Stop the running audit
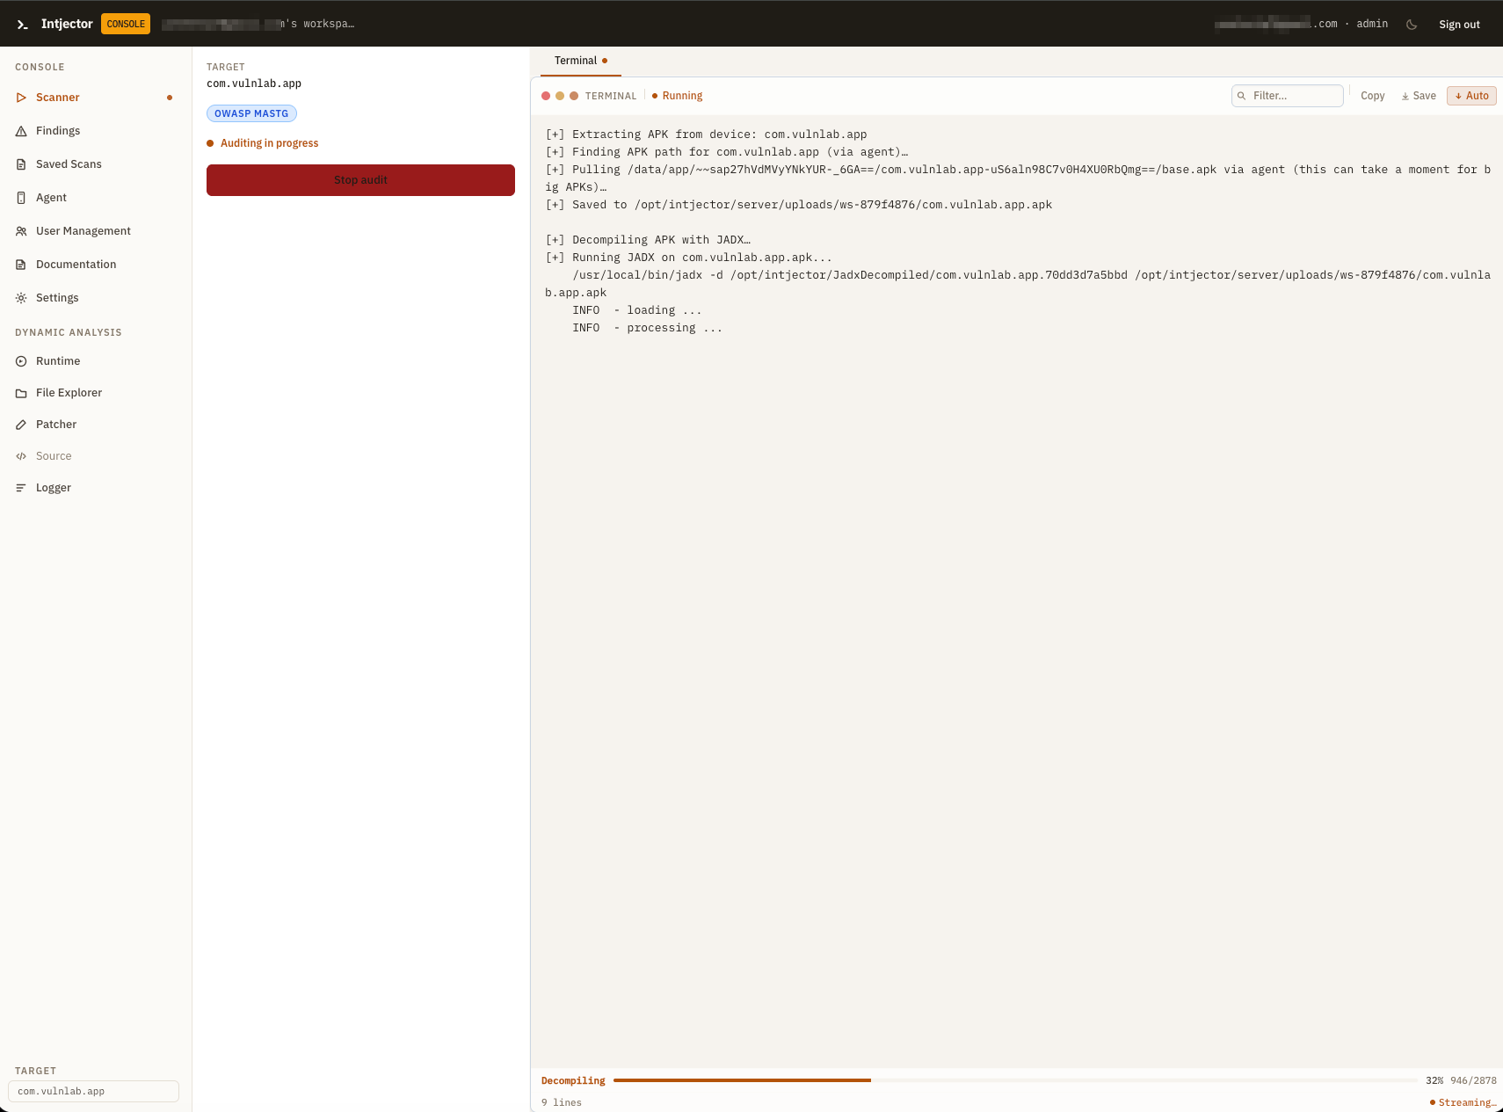The image size is (1503, 1112). point(360,180)
